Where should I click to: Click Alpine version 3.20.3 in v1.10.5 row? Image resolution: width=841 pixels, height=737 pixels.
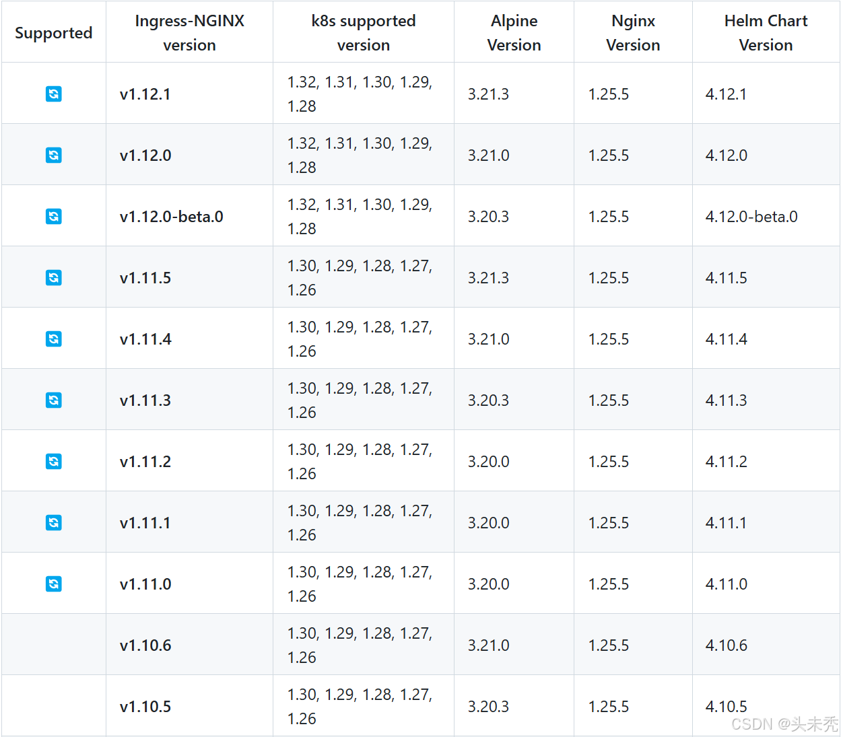[x=488, y=707]
